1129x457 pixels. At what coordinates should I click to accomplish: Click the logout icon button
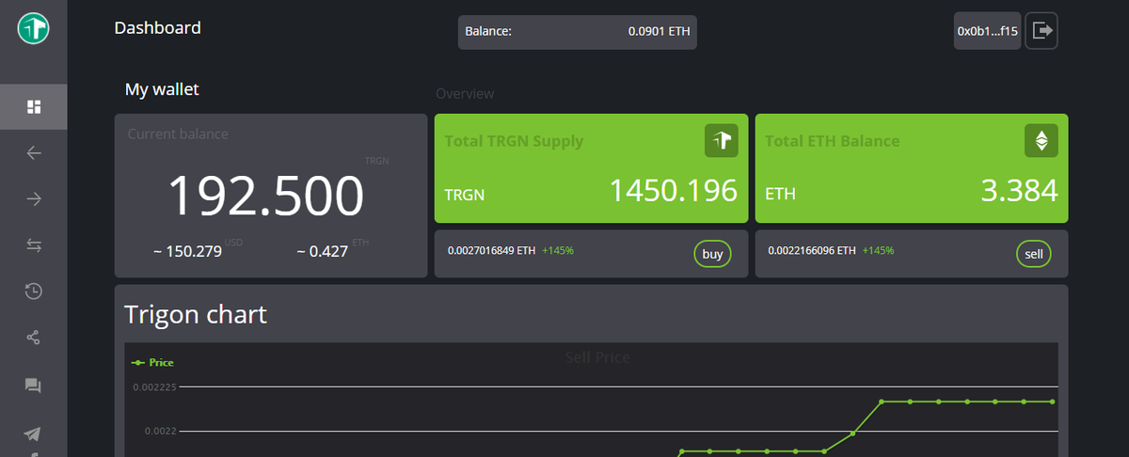pos(1042,31)
